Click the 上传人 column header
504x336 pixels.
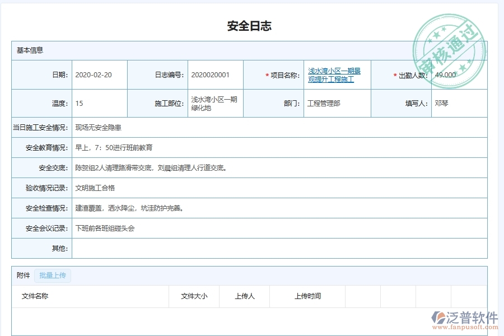(x=244, y=296)
